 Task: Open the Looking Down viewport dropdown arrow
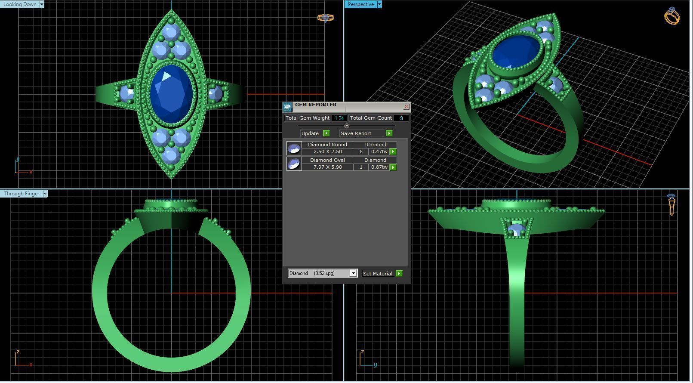pos(42,4)
